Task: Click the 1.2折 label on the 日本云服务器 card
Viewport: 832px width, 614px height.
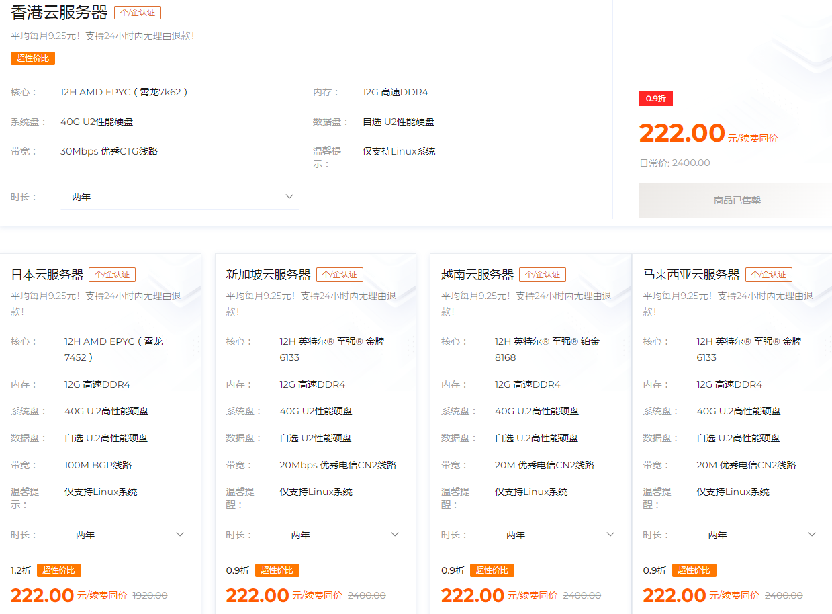Action: pos(20,570)
